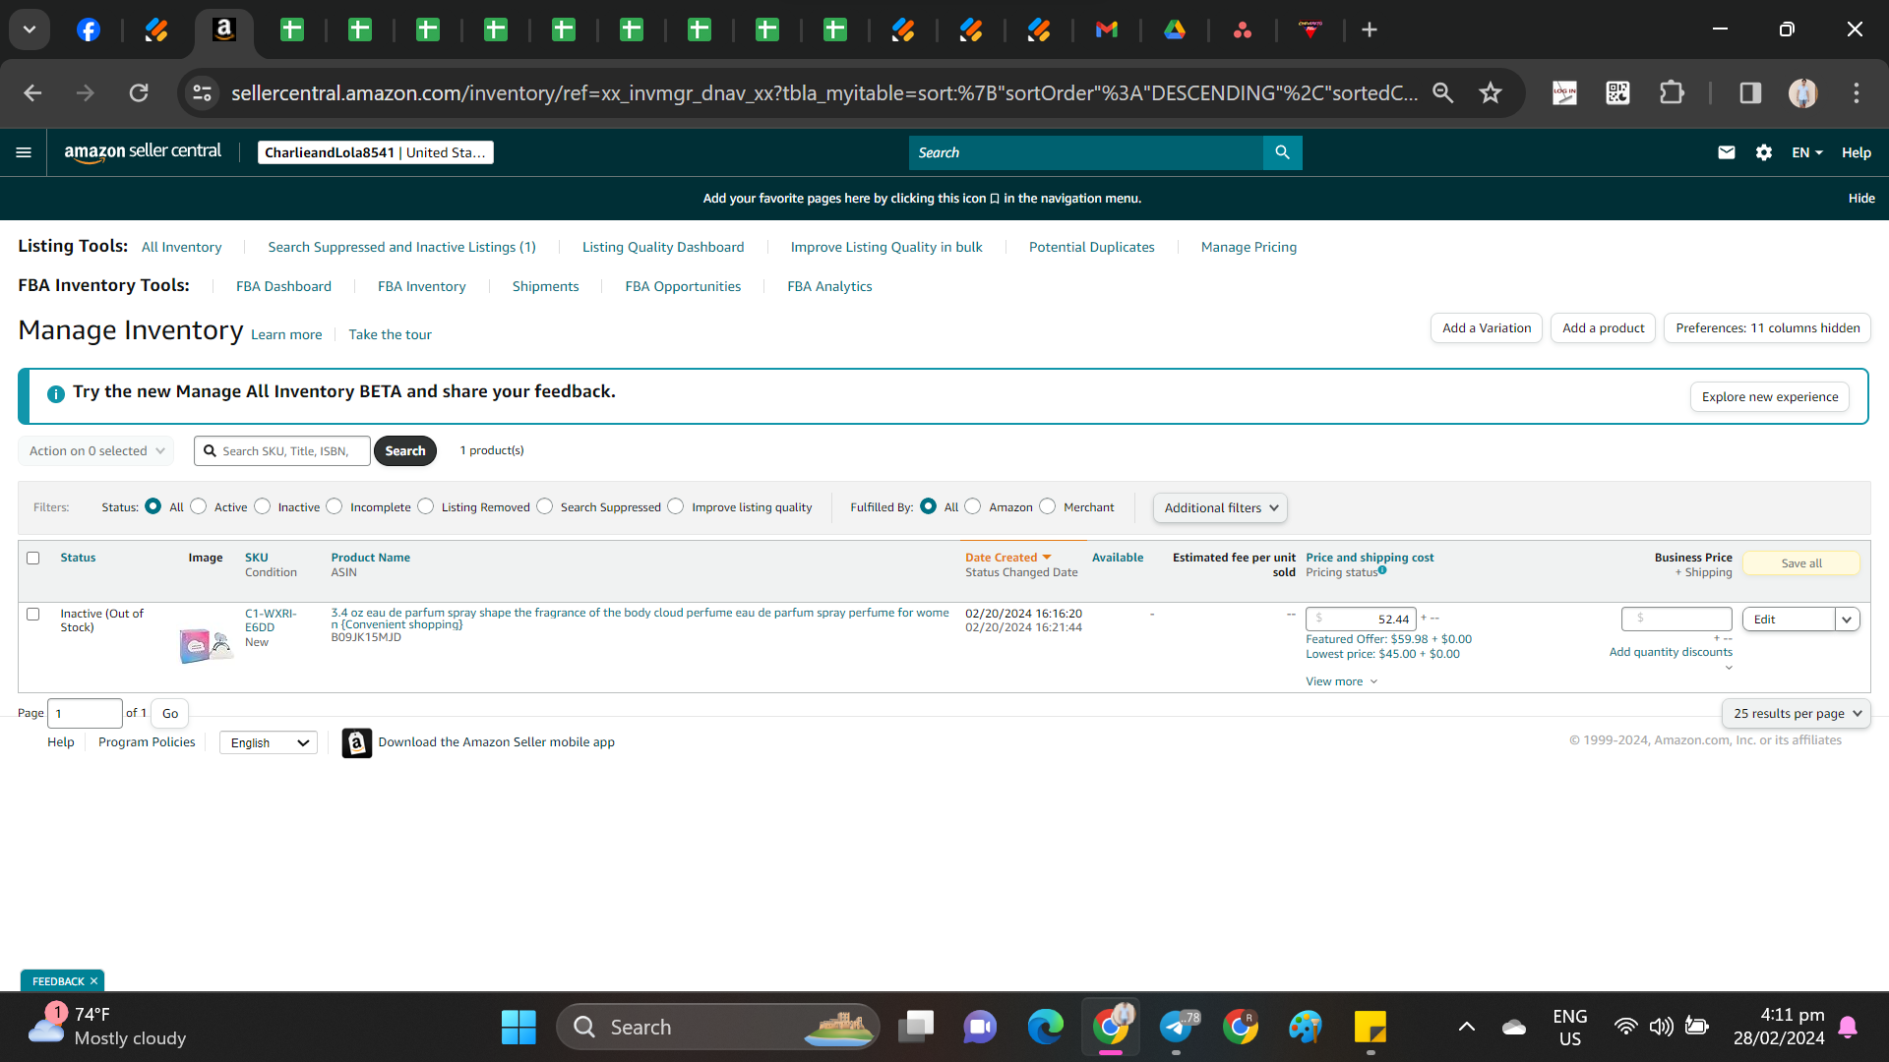The width and height of the screenshot is (1889, 1062).
Task: Click the browser reload icon
Action: [x=139, y=92]
